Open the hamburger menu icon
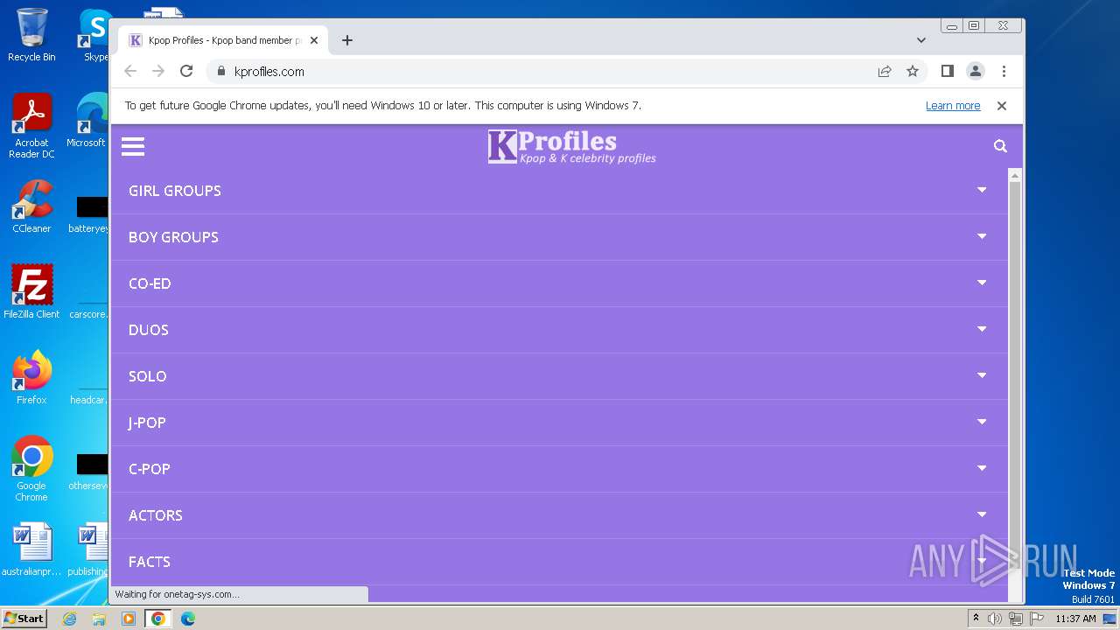 coord(133,146)
